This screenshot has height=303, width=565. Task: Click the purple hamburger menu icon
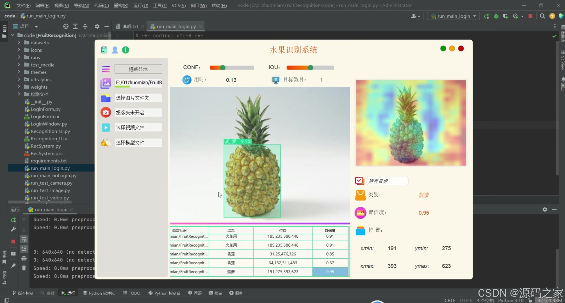click(106, 69)
